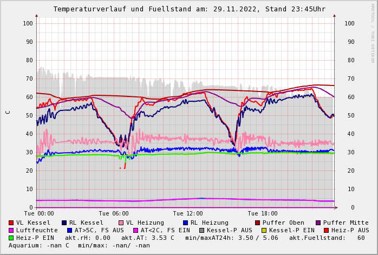The width and height of the screenshot is (378, 255).
Task: Click the AT<2C, FS EIN magenta swatch
Action: (x=136, y=231)
